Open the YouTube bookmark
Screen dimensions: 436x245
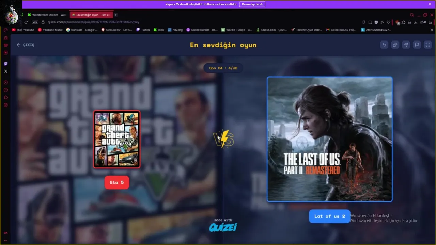coord(23,30)
